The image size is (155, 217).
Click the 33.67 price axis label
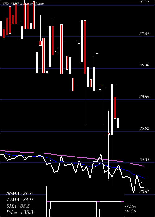(x=144, y=192)
